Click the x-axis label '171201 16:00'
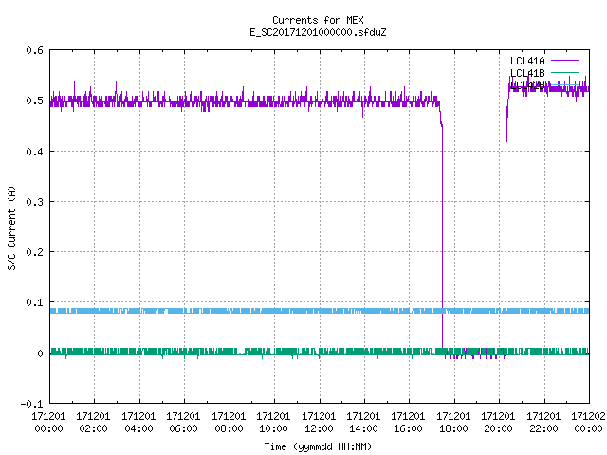The height and width of the screenshot is (455, 607). [409, 423]
